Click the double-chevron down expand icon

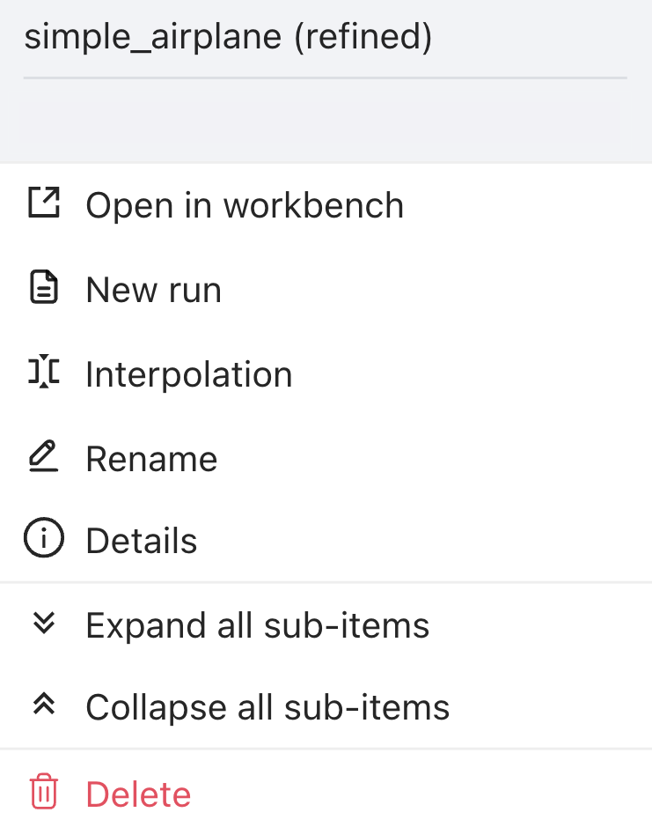click(43, 624)
